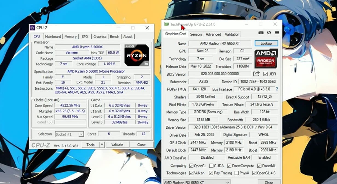The image size is (337, 184).
Task: Switch to the About tab in CPU-Z
Action: [128, 37]
